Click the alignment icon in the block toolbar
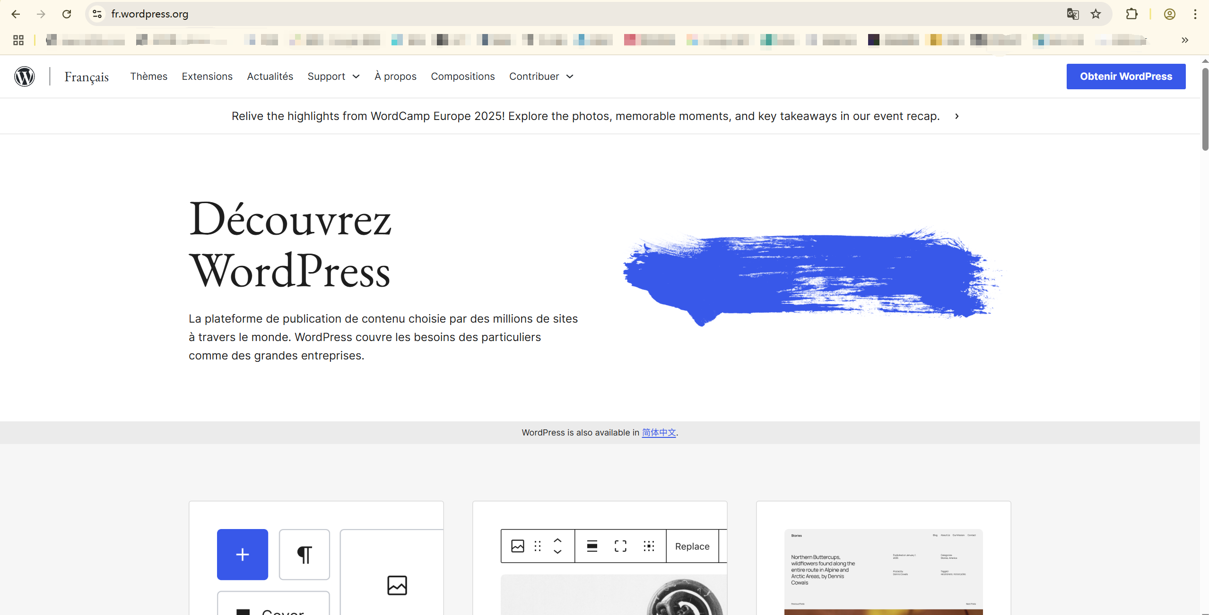The width and height of the screenshot is (1209, 615). [x=591, y=546]
